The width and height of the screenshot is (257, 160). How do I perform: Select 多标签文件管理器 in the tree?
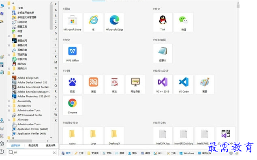(24, 17)
